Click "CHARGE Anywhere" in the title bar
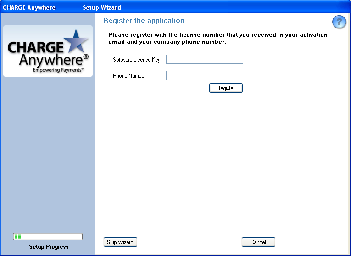Screen dimensions: 351x256 [29, 7]
